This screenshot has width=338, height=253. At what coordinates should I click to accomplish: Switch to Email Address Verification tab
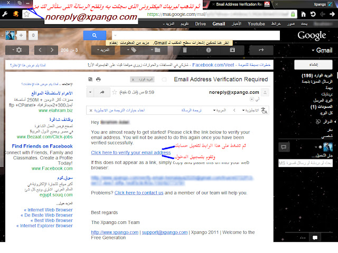pyautogui.click(x=240, y=4)
